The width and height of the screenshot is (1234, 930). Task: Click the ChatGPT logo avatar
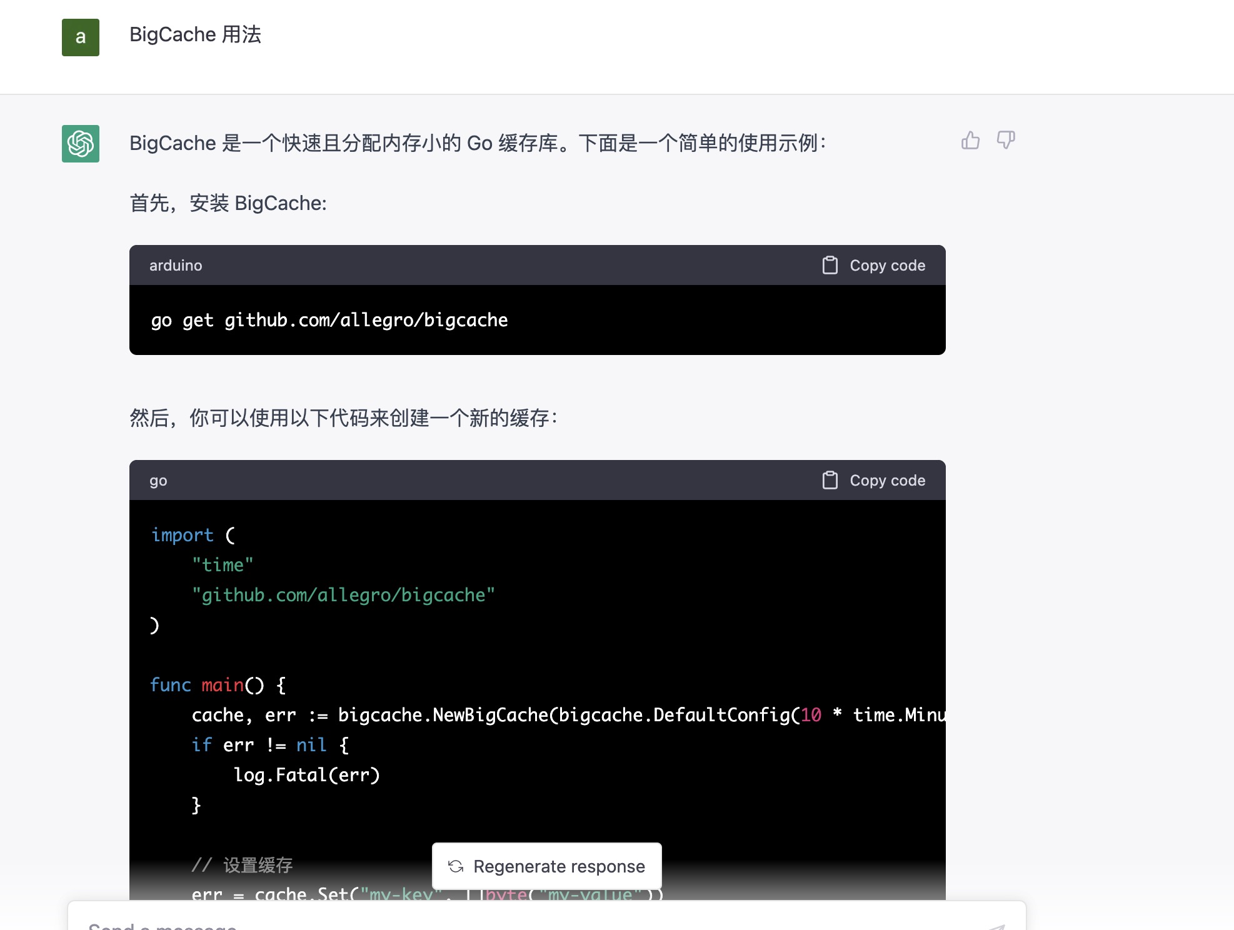(x=81, y=144)
